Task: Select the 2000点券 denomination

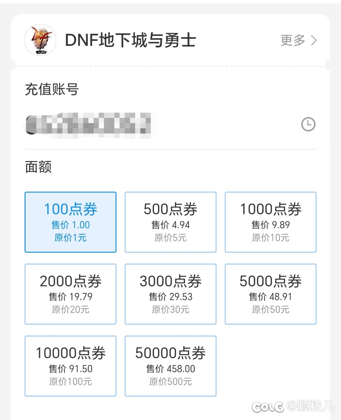Action: (70, 294)
